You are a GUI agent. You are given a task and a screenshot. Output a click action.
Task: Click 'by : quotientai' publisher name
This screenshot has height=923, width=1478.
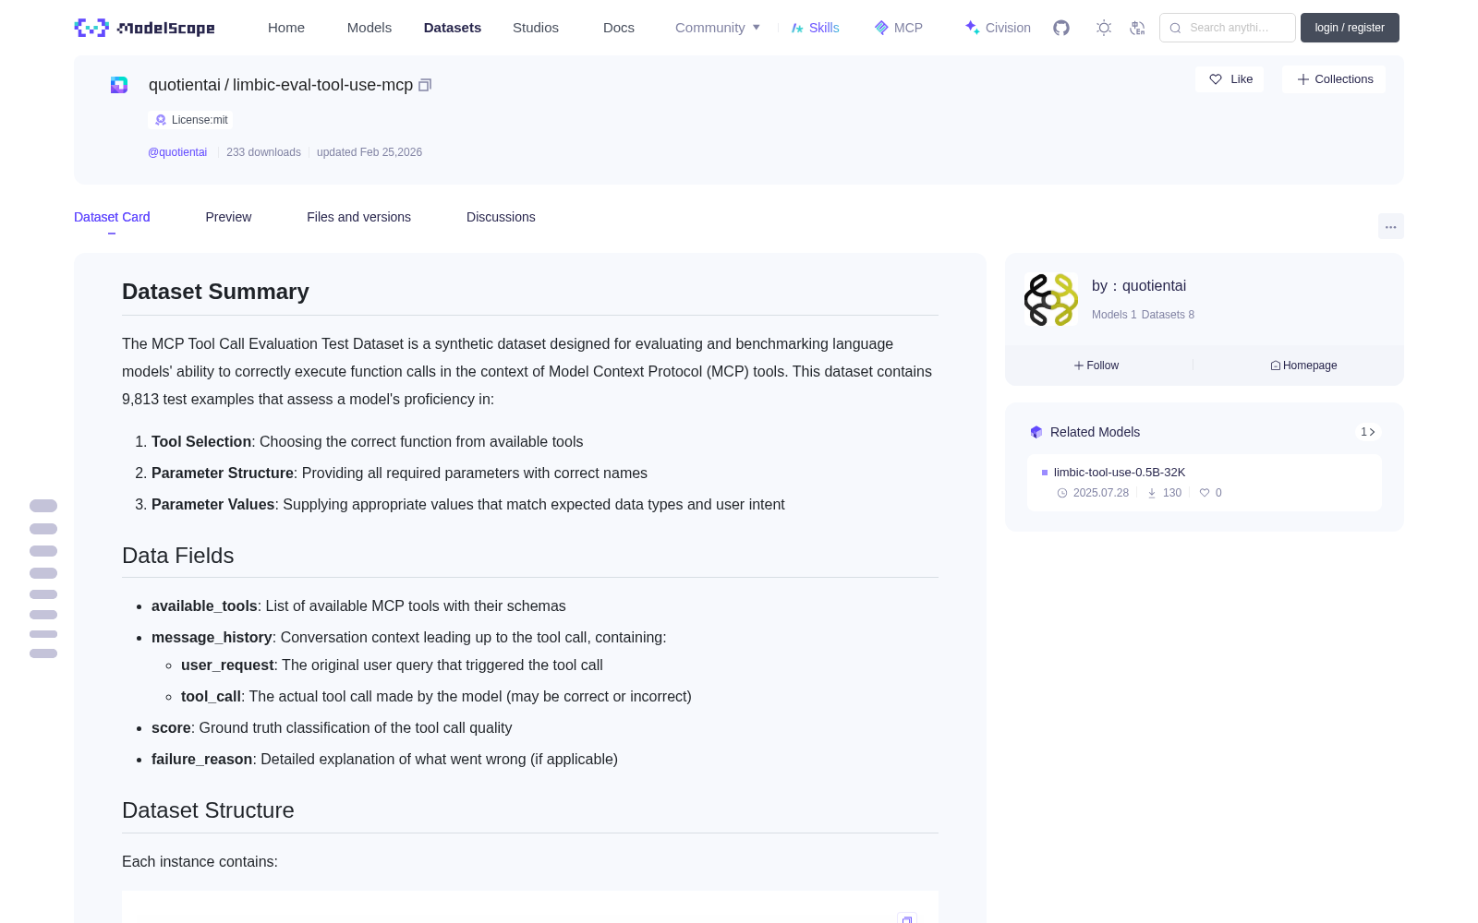tap(1139, 286)
